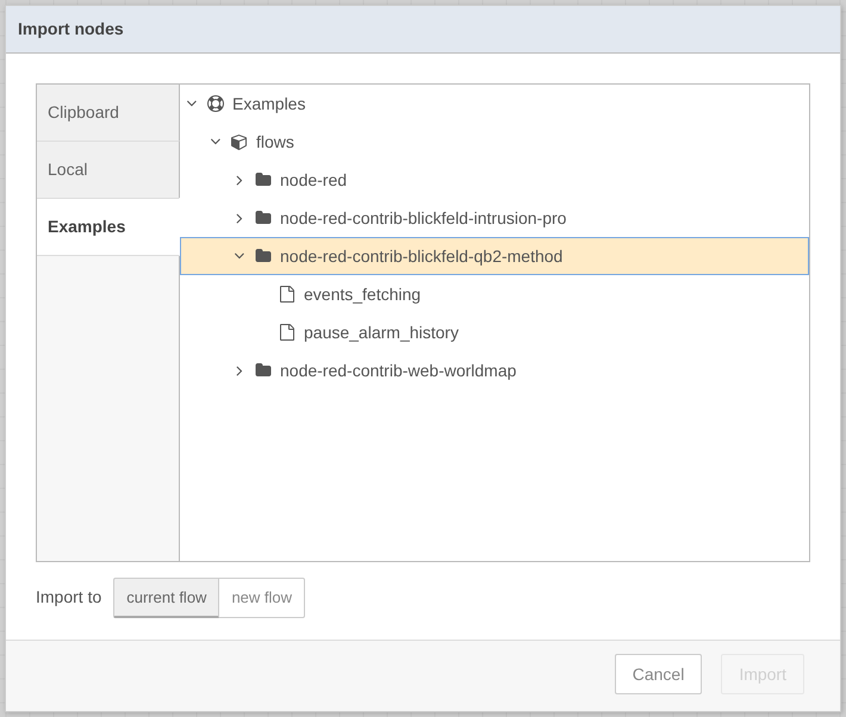This screenshot has width=846, height=717.
Task: Click folder icon of blickfeld-qb2-method entry
Action: [263, 256]
